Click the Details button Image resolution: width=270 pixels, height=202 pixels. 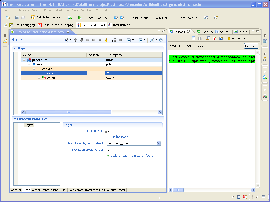tap(251, 46)
